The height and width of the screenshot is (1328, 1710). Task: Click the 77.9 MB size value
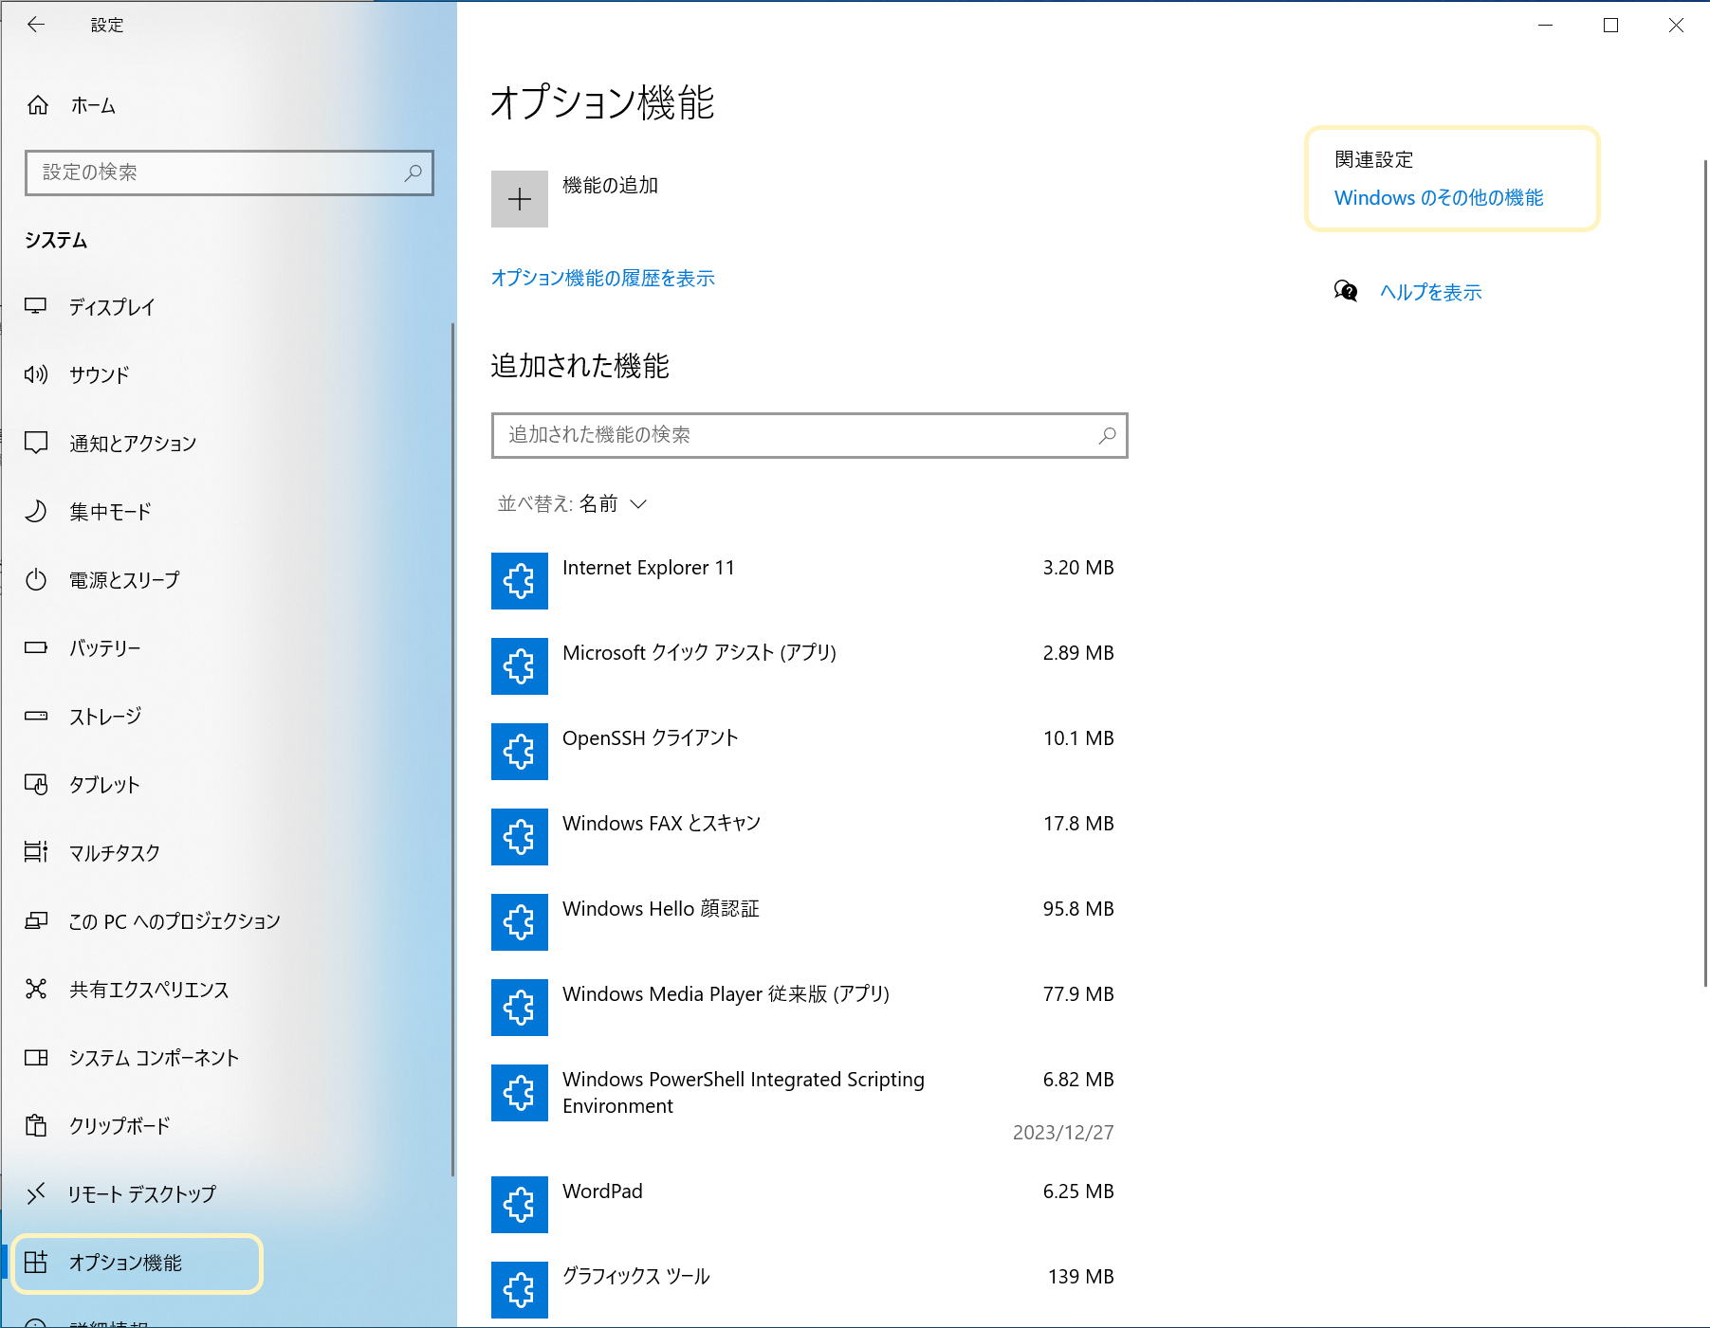(1078, 994)
